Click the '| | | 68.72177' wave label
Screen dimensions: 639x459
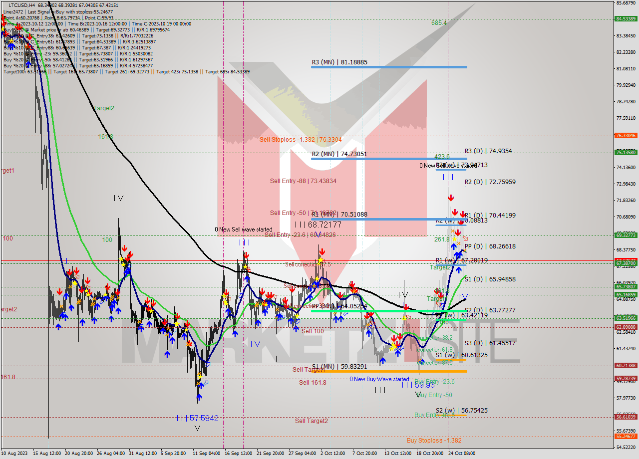[318, 225]
